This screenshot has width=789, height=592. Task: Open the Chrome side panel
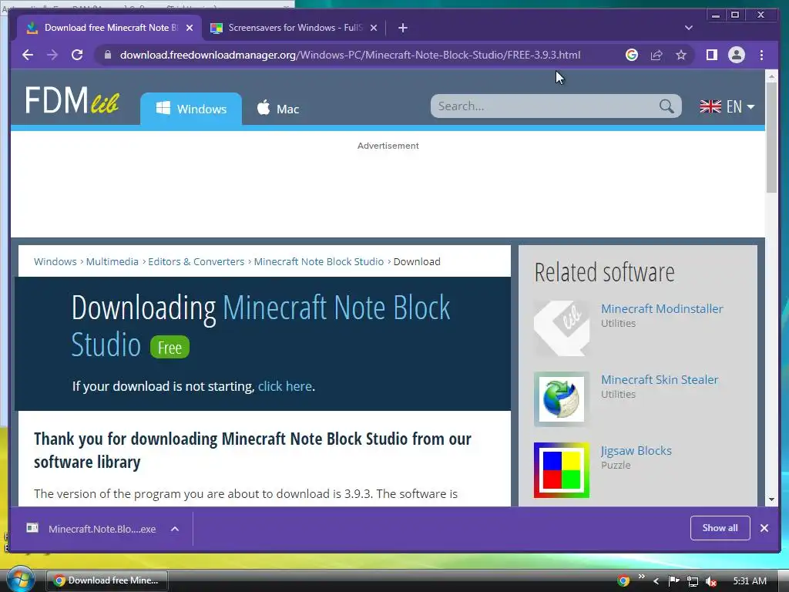tap(711, 55)
